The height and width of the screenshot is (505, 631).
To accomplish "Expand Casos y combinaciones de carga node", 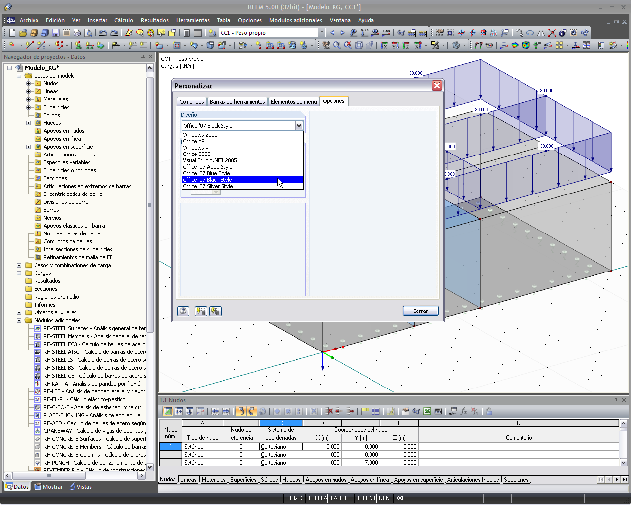I will pyautogui.click(x=19, y=265).
